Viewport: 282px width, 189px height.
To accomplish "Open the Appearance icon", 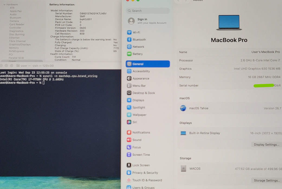I will click(129, 78).
